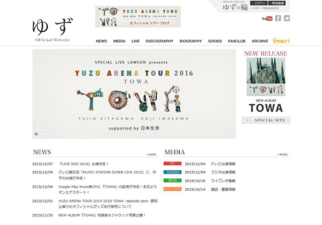Click the Yuzu Official Website logo
Screen dimensions: 322x225
[53, 30]
